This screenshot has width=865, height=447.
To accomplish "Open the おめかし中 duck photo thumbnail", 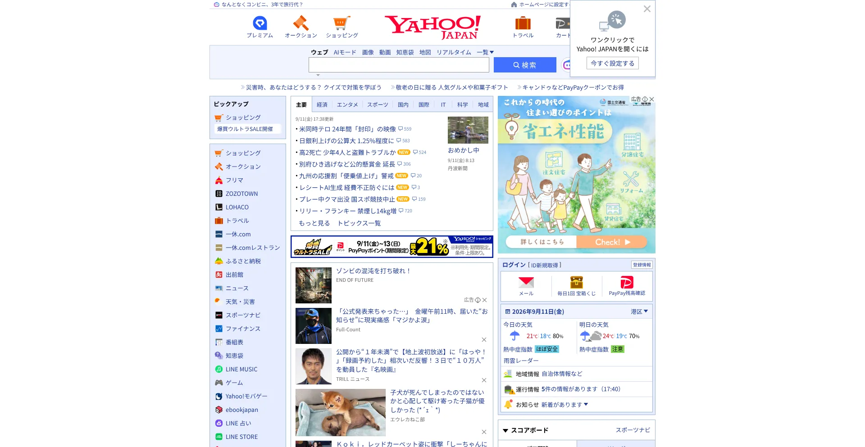I will click(468, 130).
